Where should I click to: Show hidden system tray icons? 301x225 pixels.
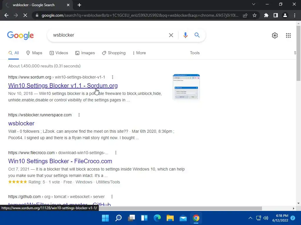(x=250, y=218)
